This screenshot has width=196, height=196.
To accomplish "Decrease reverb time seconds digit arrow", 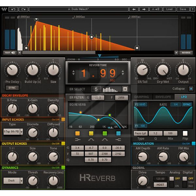I will click(x=73, y=74).
